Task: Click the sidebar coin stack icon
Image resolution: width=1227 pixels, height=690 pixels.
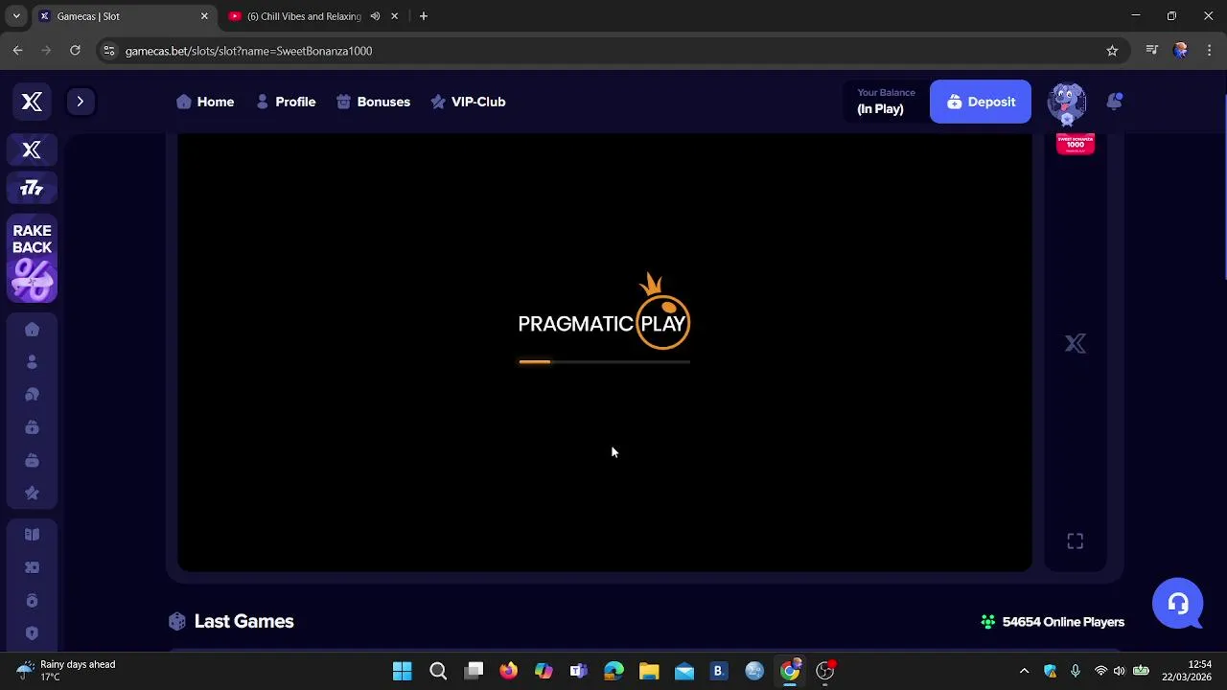Action: point(32,601)
